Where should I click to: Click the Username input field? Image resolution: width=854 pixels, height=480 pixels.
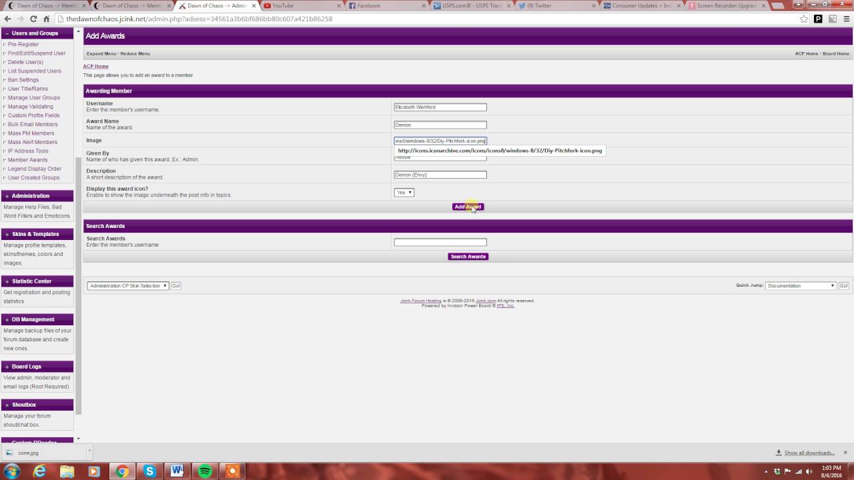click(440, 107)
